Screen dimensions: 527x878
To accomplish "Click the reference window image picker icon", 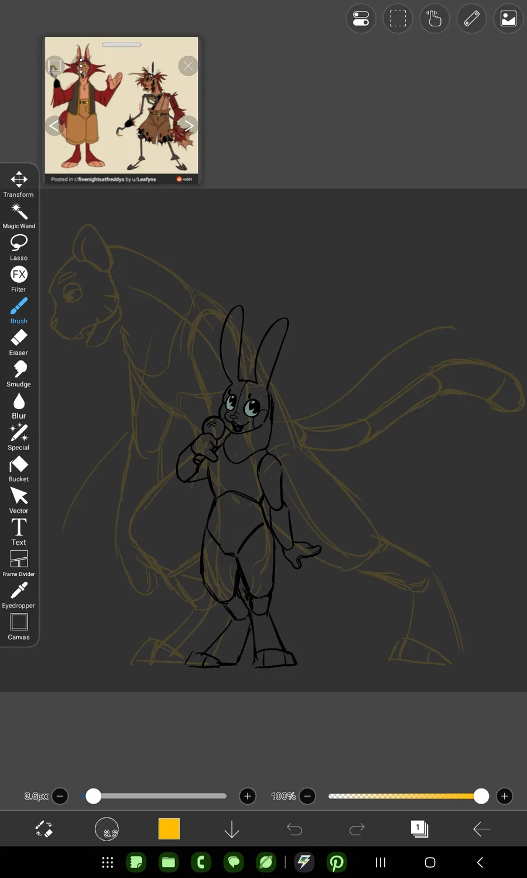I will point(54,66).
